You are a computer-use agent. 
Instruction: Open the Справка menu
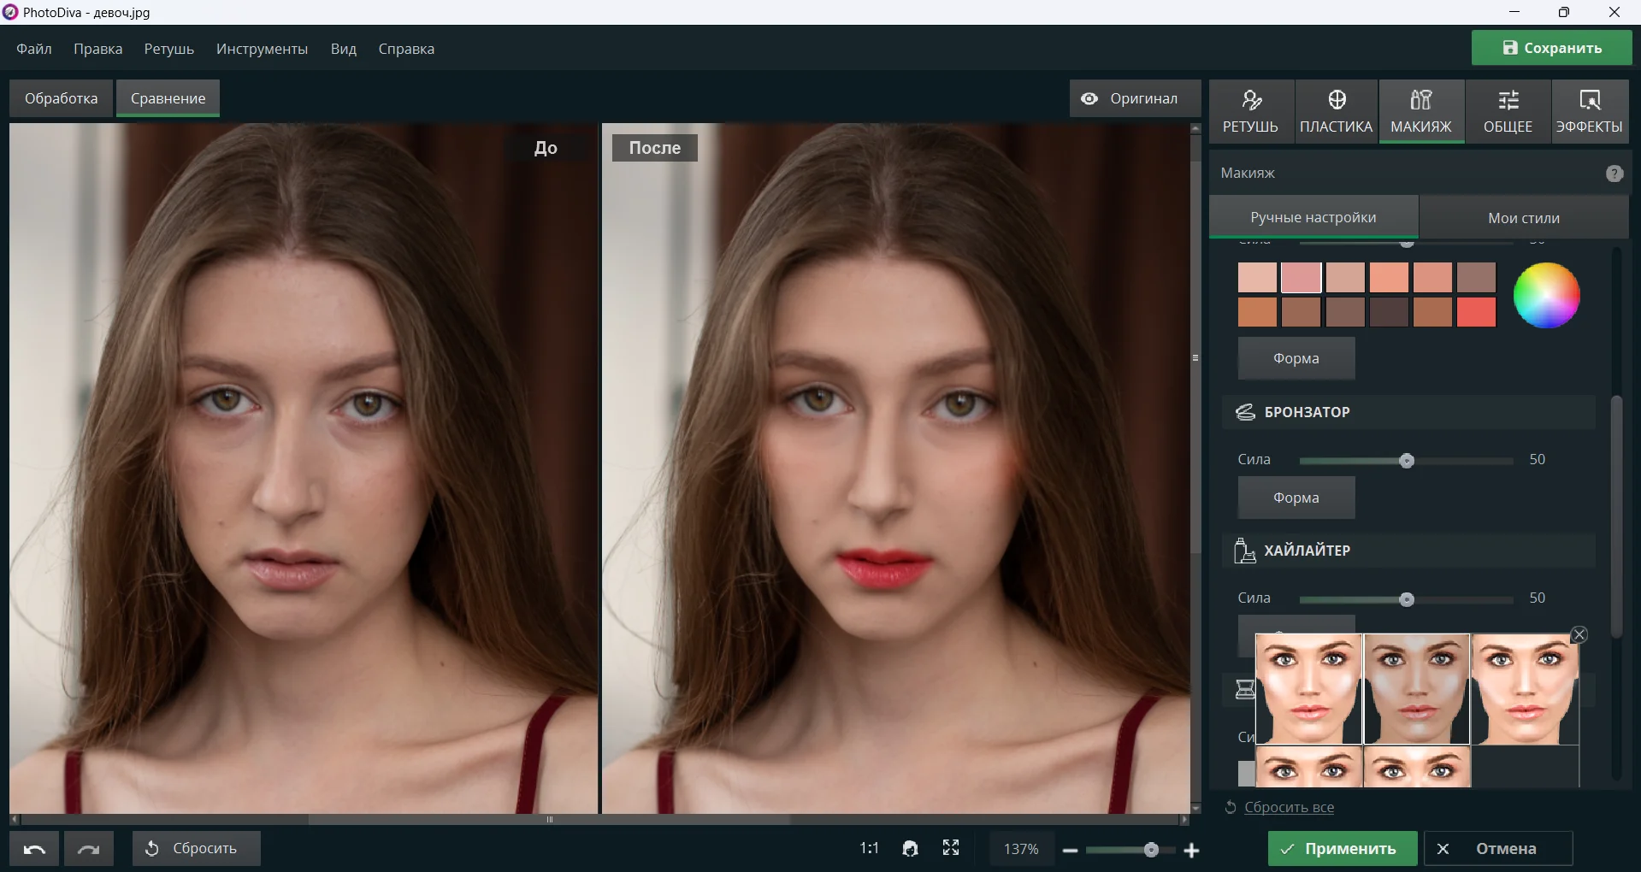click(x=406, y=49)
